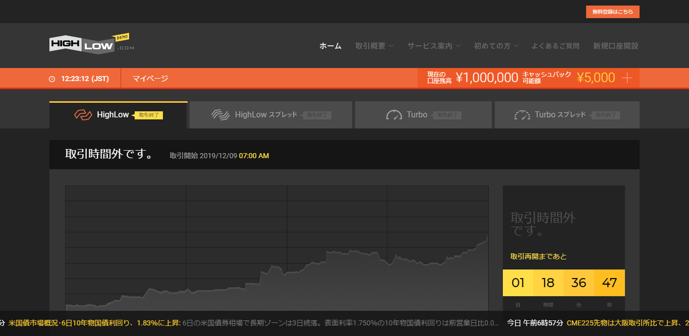Click the 取引再開まであと label
689x336 pixels.
pyautogui.click(x=539, y=256)
